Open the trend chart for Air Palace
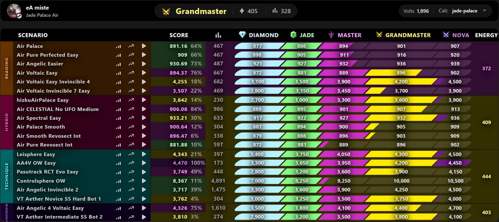This screenshot has height=222, width=499. (x=131, y=46)
